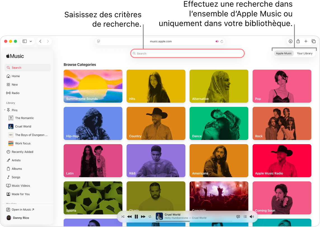This screenshot has height=227, width=320.
Task: Click the Search field in Apple Music
Action: (187, 53)
